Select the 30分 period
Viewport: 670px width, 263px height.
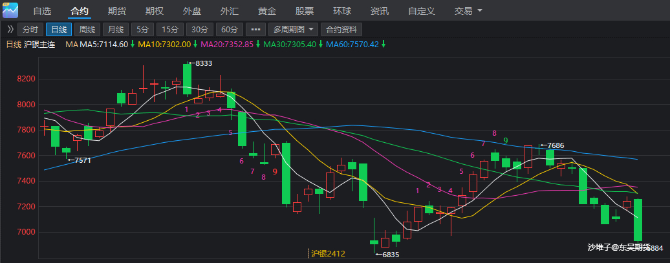tap(200, 30)
